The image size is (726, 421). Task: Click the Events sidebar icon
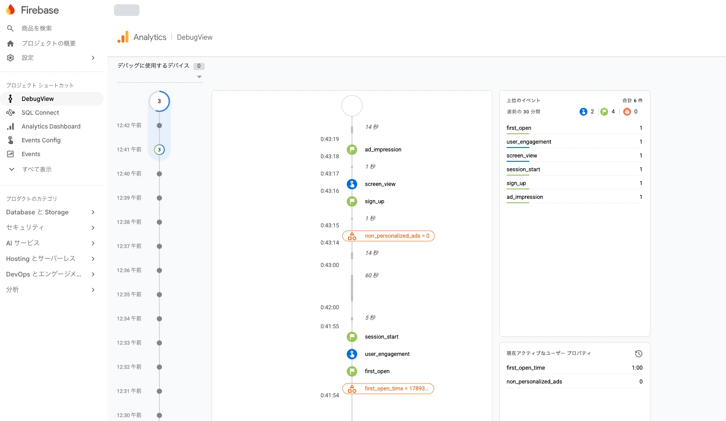(x=10, y=154)
